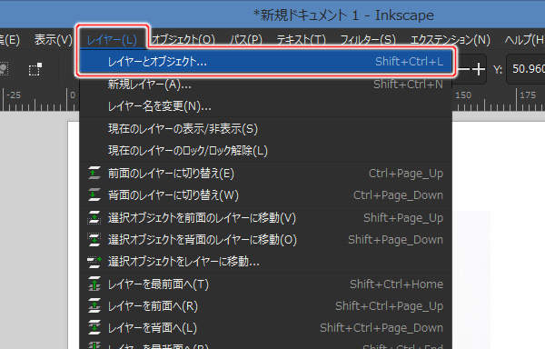Click Shift+Ctrl+Page_Up shortcut text
545x349 pixels.
[x=390, y=306]
